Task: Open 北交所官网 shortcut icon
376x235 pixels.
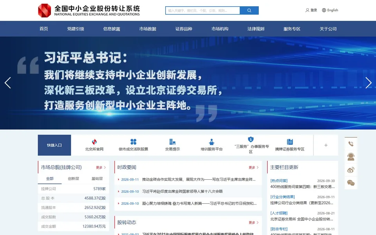Action: tap(94, 142)
